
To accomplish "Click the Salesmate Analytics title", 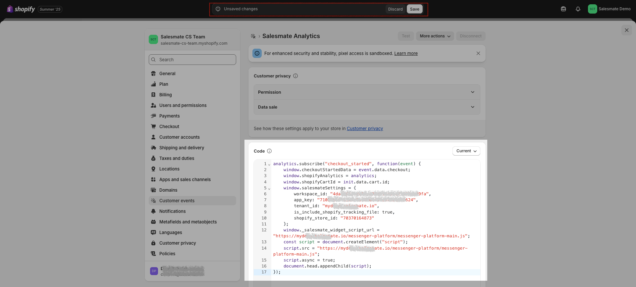I will [291, 36].
